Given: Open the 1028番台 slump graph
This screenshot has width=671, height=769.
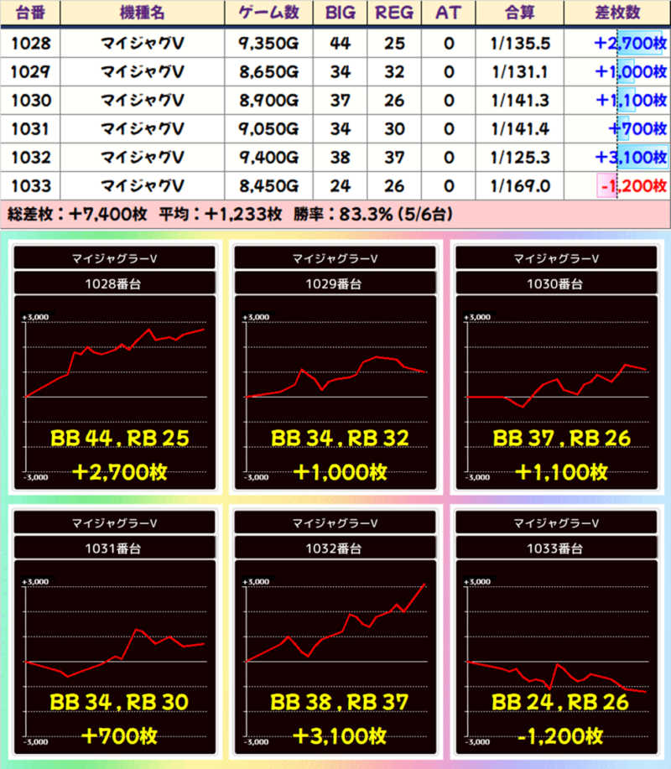Looking at the screenshot, I should (115, 392).
